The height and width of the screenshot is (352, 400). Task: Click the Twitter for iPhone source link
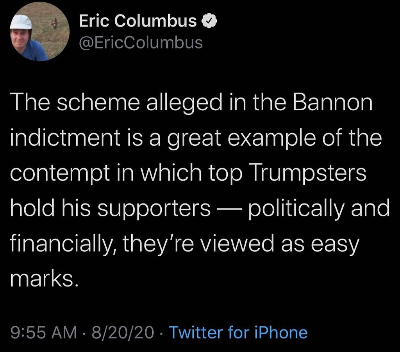(x=238, y=333)
